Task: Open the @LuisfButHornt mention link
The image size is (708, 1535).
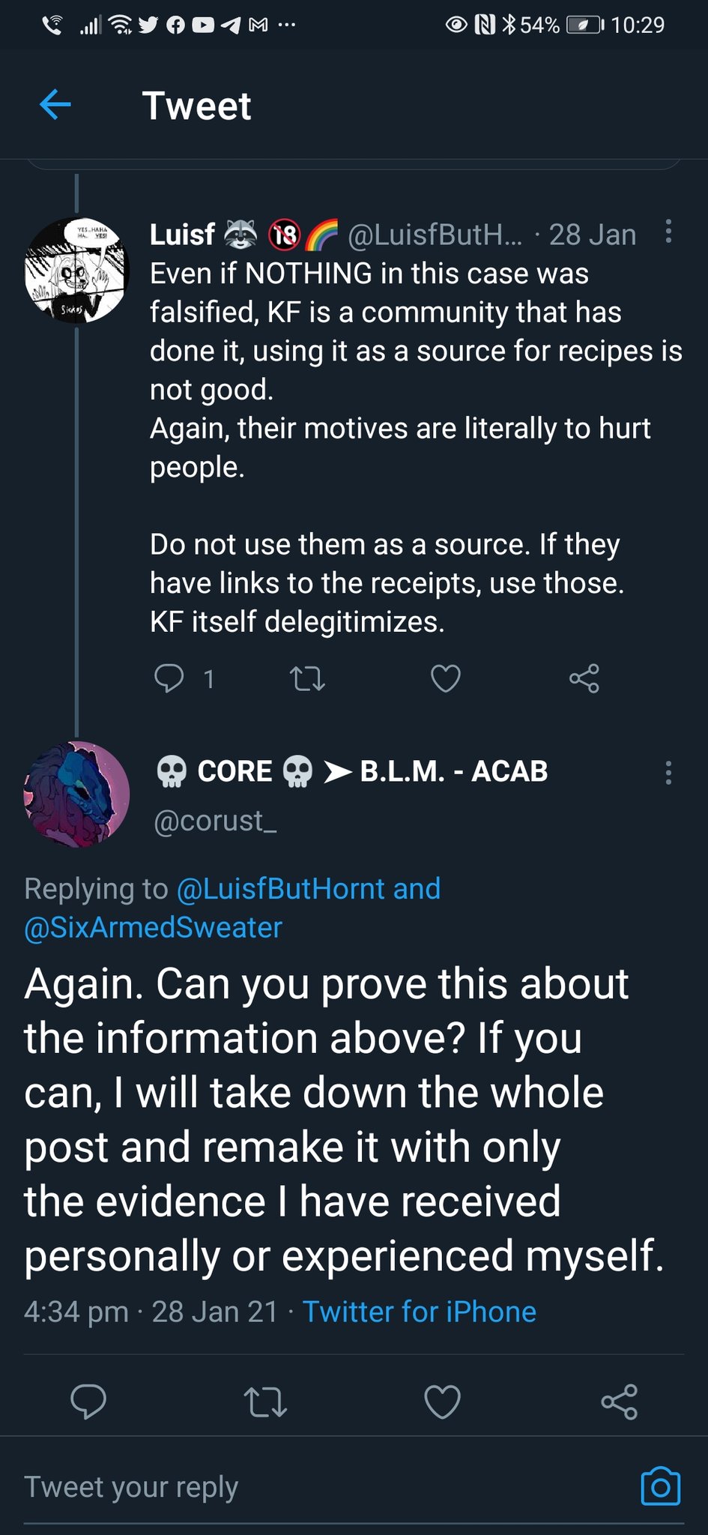Action: coord(281,888)
